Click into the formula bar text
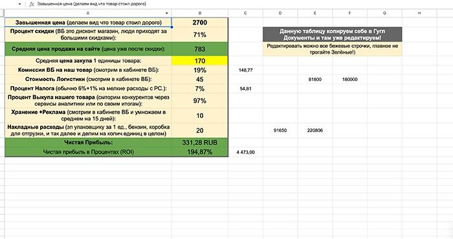 coord(92,4)
